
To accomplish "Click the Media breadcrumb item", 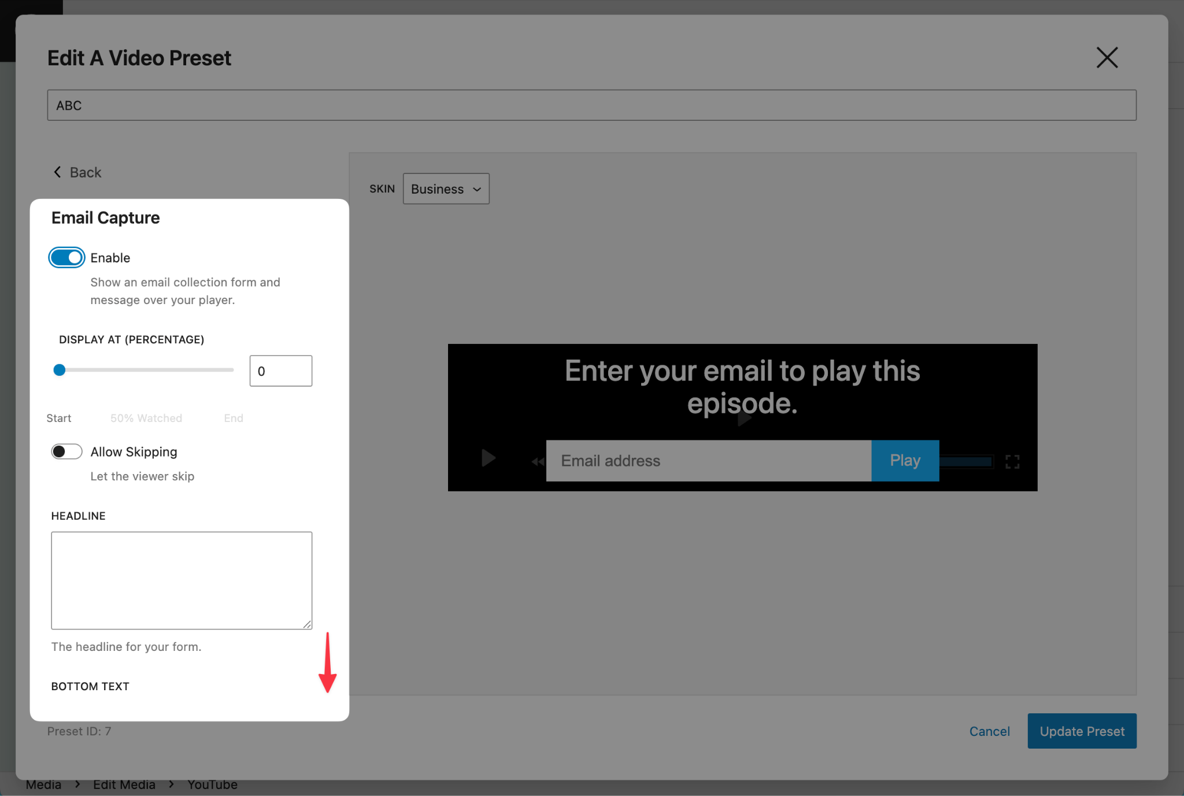I will tap(43, 784).
